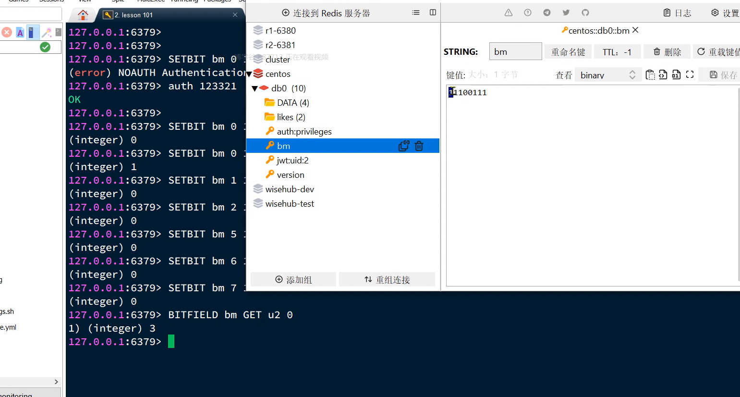The width and height of the screenshot is (740, 397).
Task: Click the letter A file icon in sidebar
Action: click(20, 32)
